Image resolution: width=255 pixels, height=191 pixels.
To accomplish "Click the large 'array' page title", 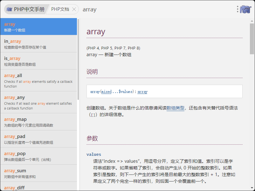I will point(96,32).
